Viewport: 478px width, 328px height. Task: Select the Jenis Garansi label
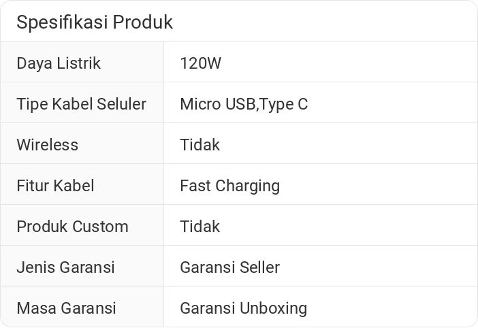coord(65,267)
